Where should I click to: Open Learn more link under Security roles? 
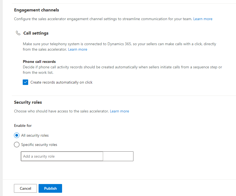120,111
